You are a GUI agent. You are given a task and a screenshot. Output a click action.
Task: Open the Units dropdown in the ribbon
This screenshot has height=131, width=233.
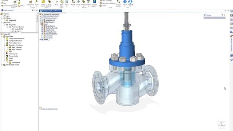click(x=21, y=6)
